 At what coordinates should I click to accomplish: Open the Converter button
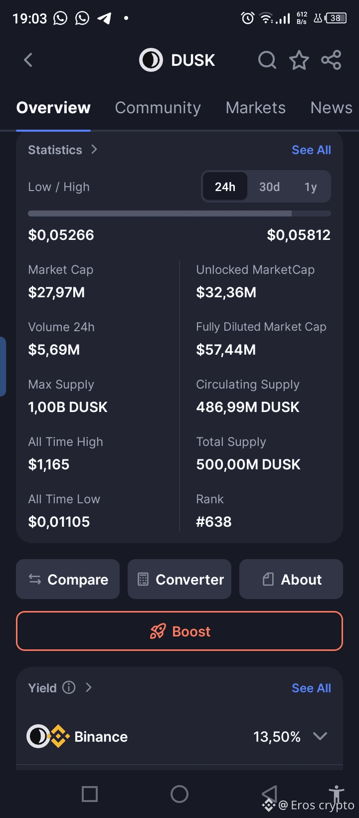(179, 579)
